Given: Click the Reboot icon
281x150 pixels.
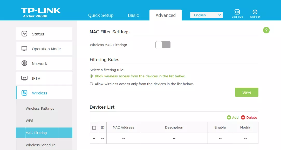Looking at the screenshot, I should pyautogui.click(x=255, y=12).
